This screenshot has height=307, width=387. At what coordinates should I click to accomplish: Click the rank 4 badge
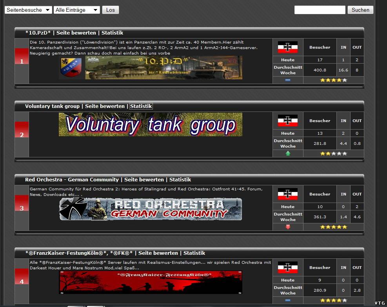(x=22, y=277)
